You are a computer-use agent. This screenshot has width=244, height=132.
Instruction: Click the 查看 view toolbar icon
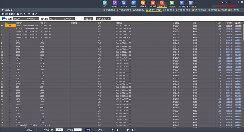click(4, 14)
